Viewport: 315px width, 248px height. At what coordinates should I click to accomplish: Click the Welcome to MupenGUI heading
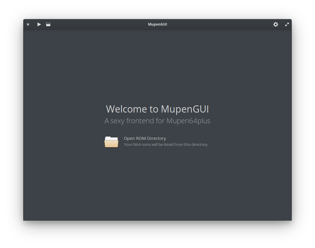click(157, 109)
